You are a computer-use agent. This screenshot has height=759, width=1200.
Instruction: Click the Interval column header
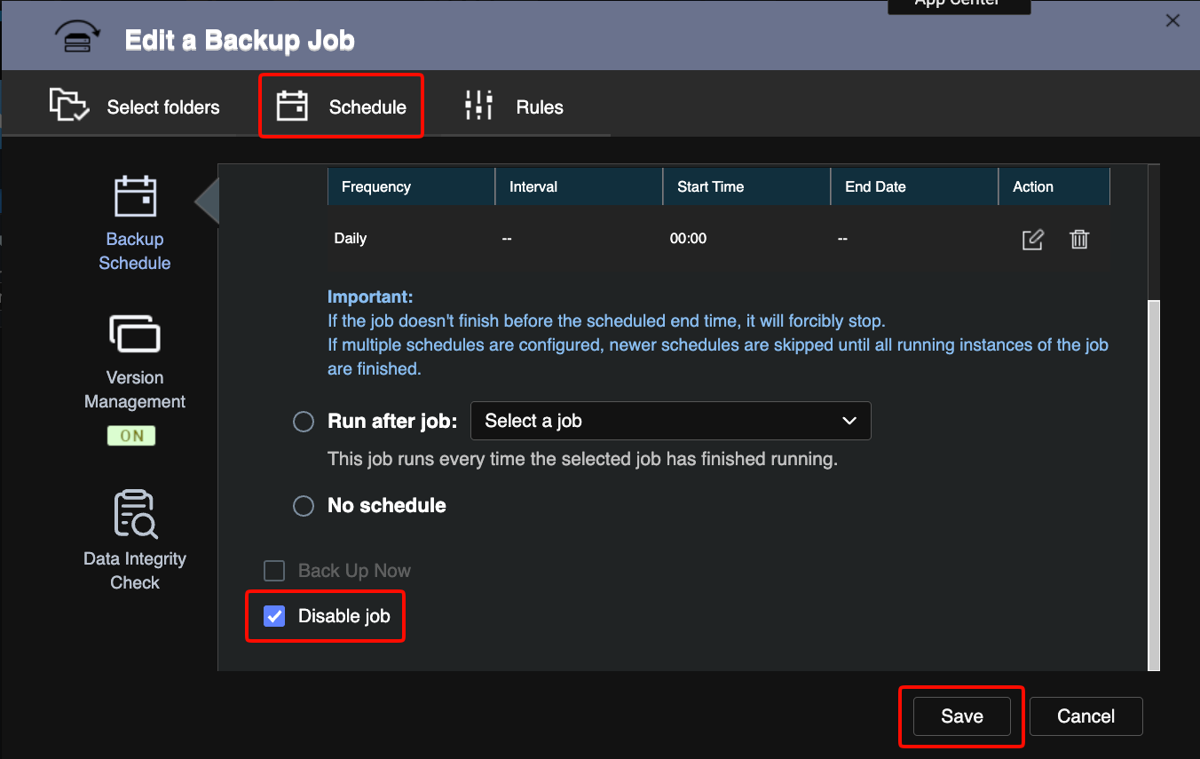tap(579, 187)
